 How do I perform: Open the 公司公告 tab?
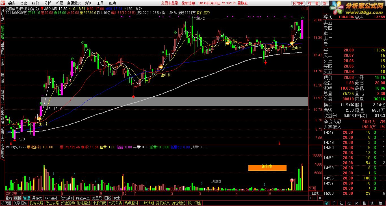click(115, 203)
